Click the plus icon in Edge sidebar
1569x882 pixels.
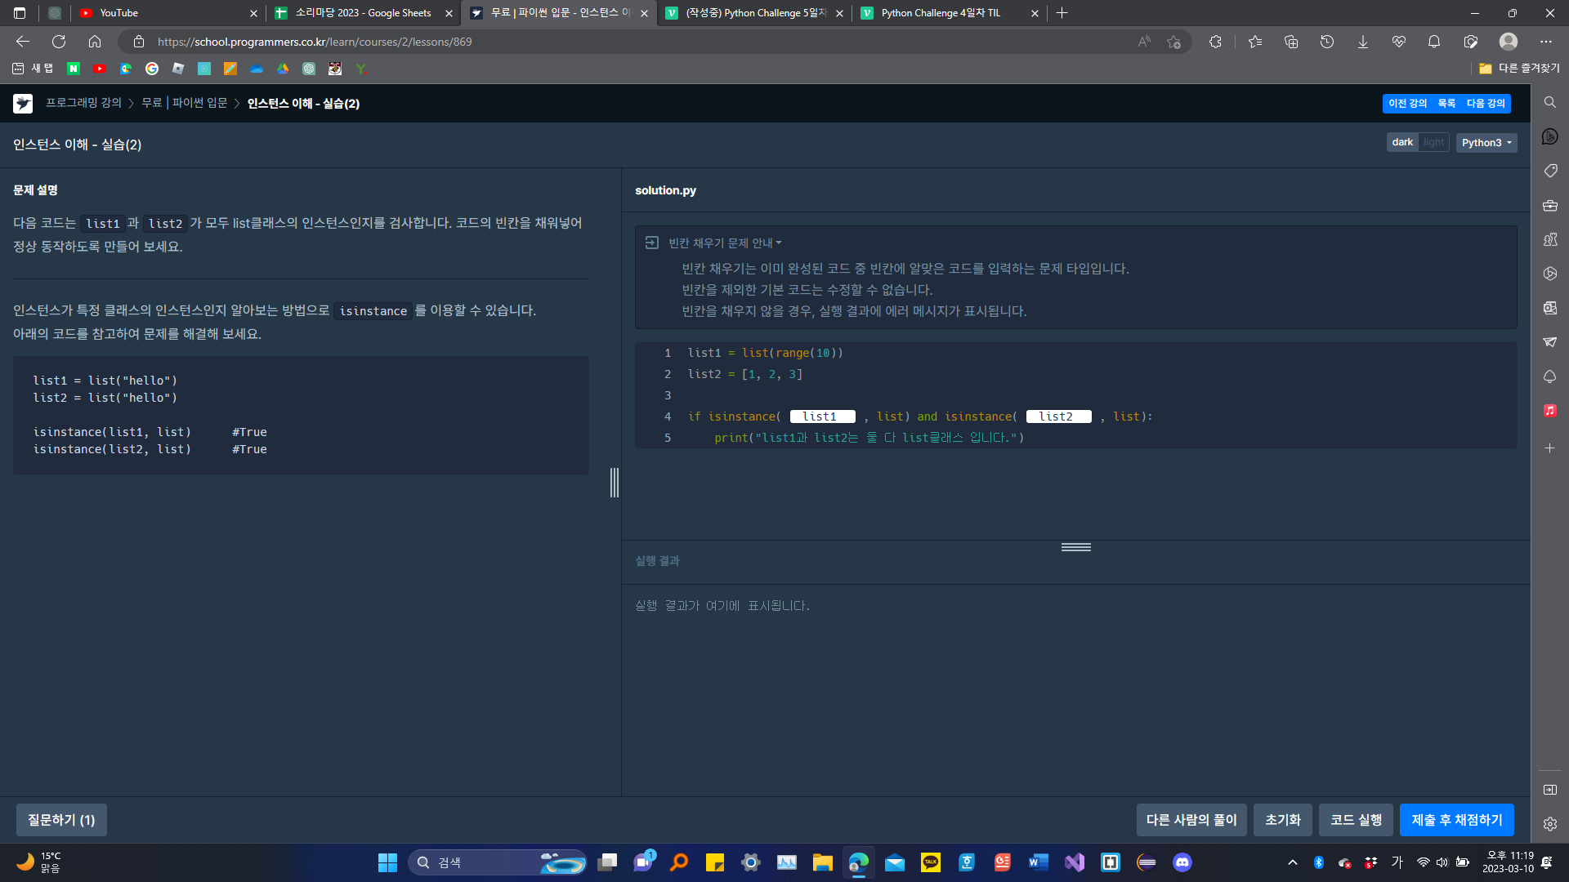tap(1549, 448)
